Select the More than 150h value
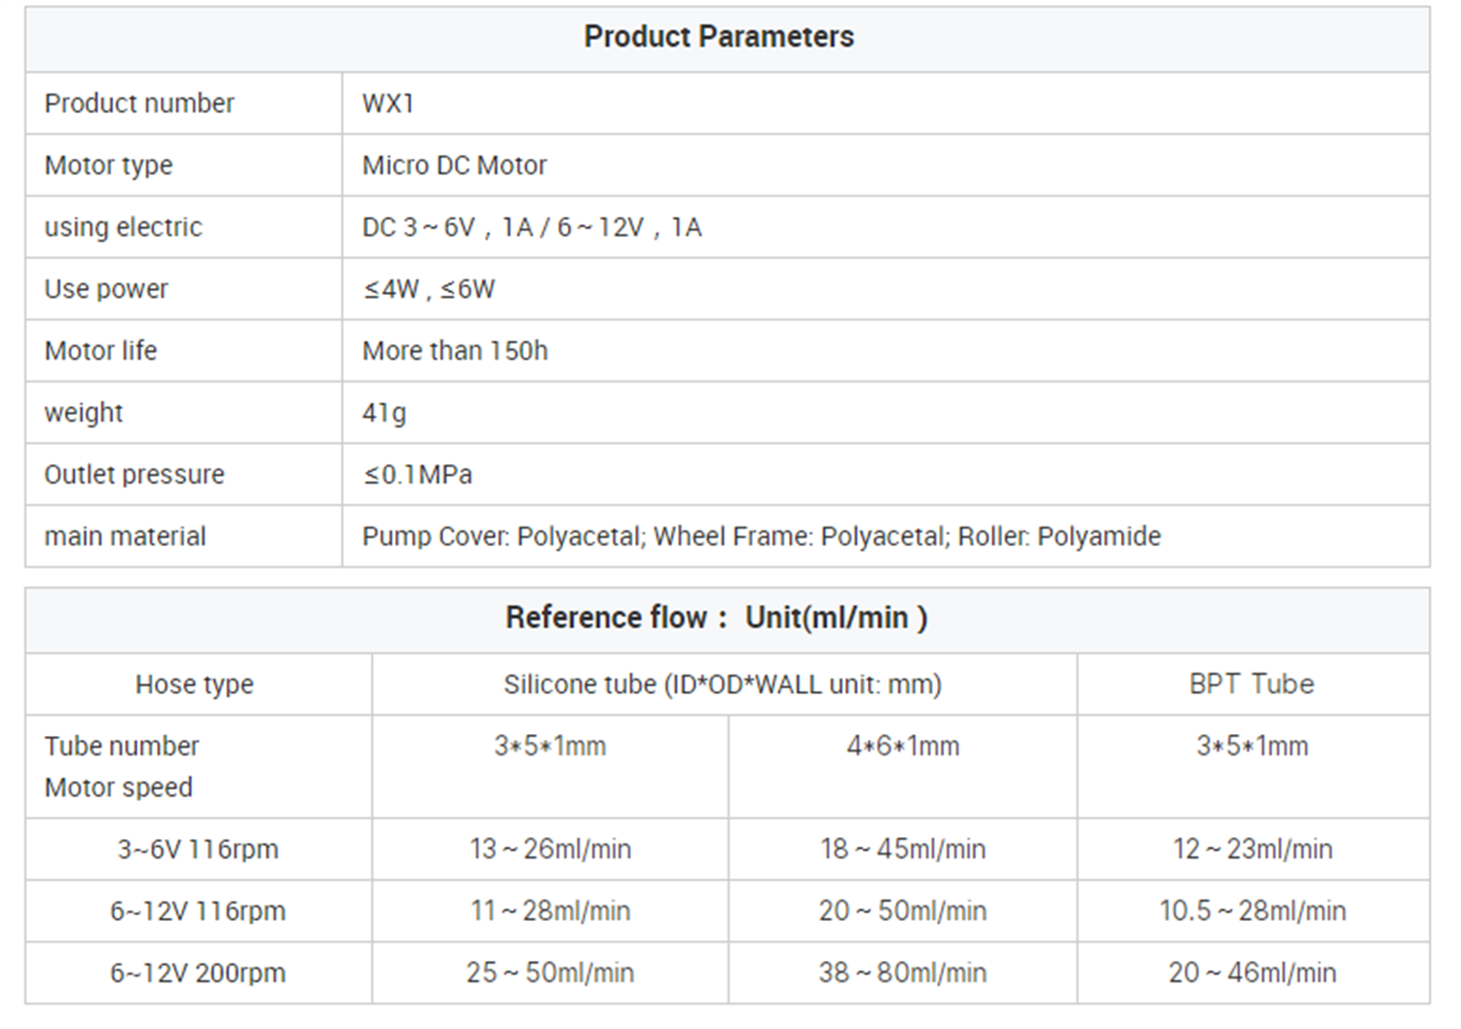Viewport: 1461px width, 1029px height. click(x=455, y=350)
